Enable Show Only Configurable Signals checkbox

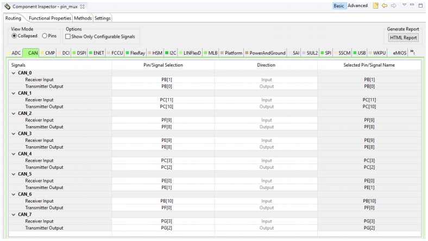pyautogui.click(x=68, y=36)
